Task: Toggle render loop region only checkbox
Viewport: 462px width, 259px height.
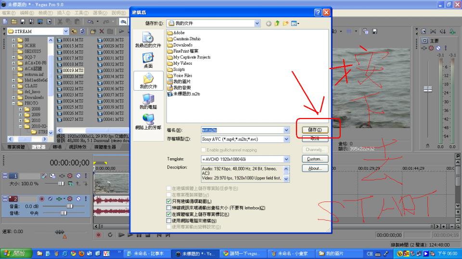Action: [x=169, y=201]
